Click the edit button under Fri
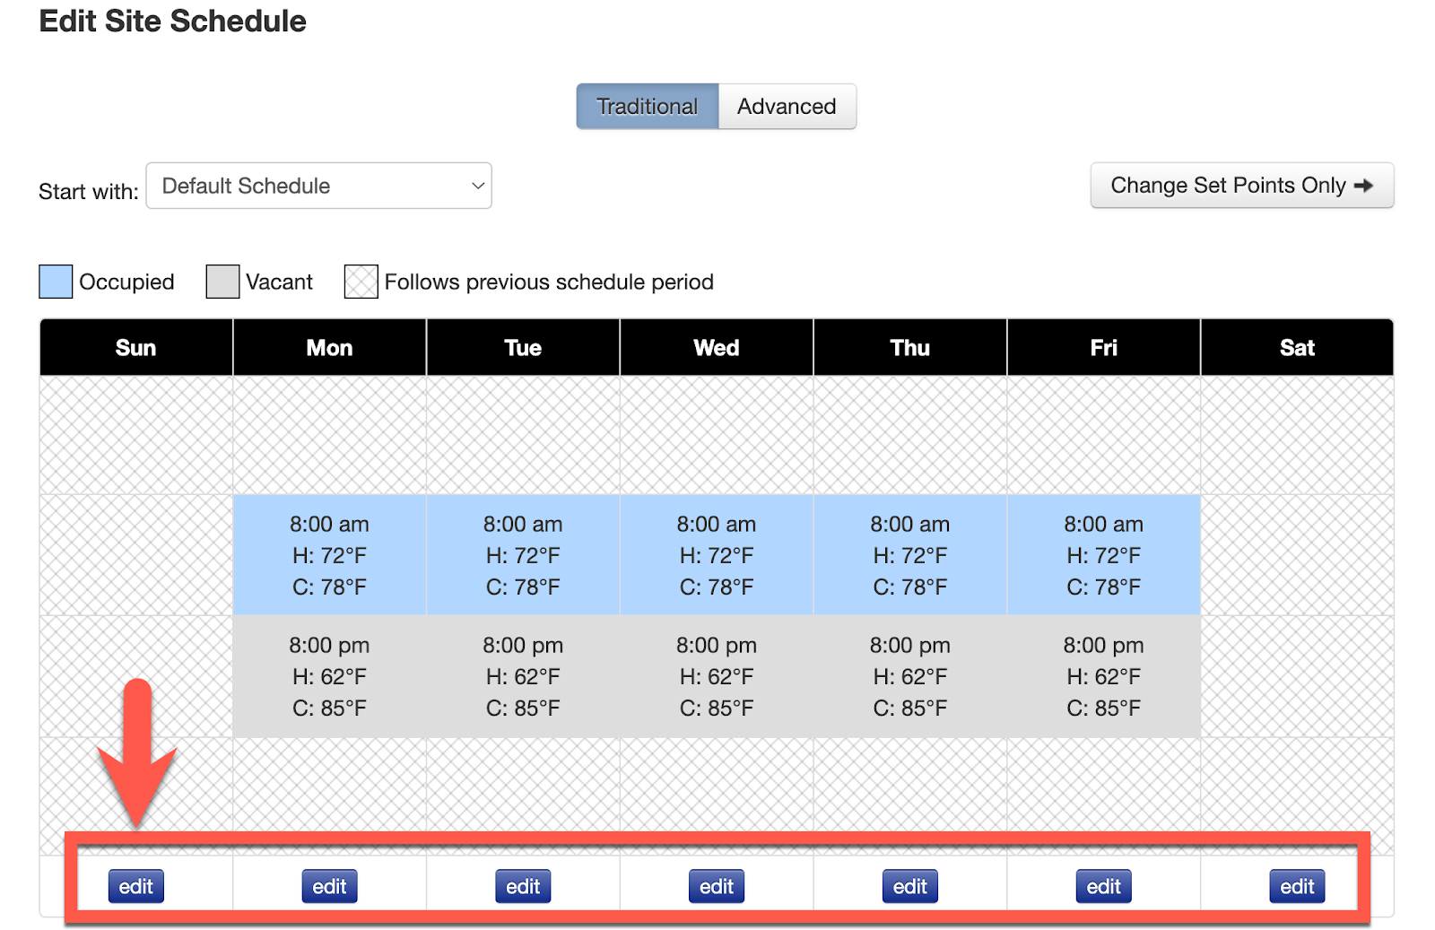This screenshot has width=1435, height=930. 1103,886
